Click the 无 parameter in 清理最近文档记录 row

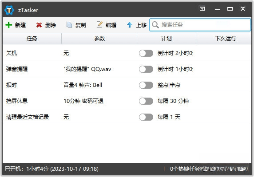pos(66,117)
